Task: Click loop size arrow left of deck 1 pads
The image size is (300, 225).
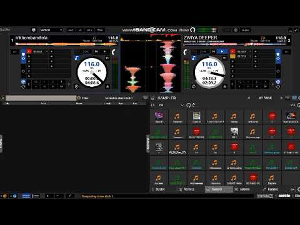Action: point(29,84)
